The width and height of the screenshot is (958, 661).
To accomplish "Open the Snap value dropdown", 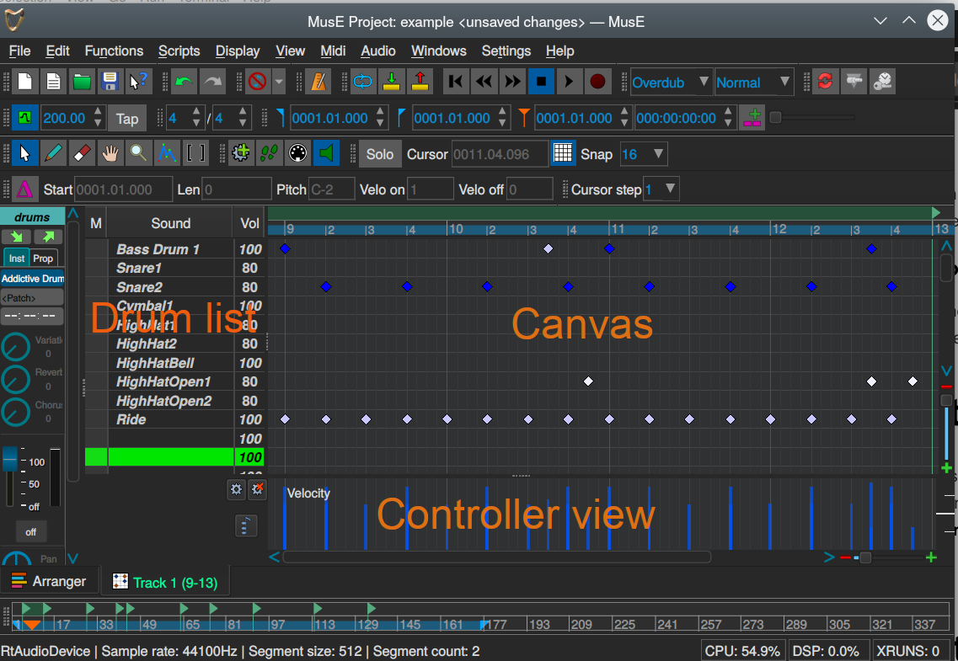I will (x=644, y=154).
